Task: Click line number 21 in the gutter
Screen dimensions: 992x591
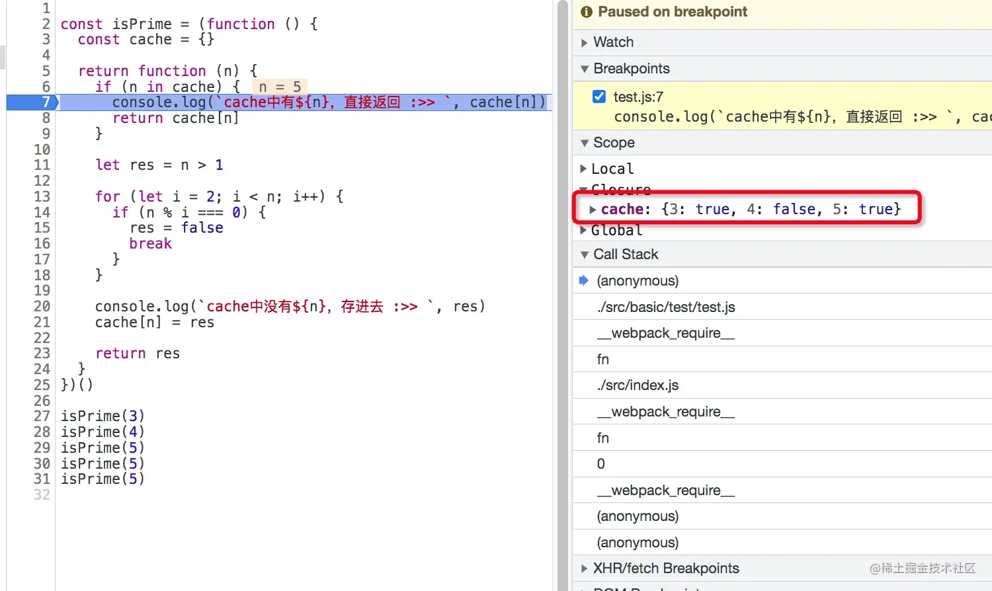Action: [x=42, y=322]
